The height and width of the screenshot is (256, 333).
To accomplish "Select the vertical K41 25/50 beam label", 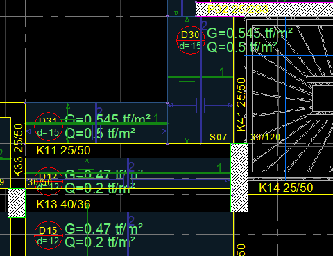I will tap(241, 104).
